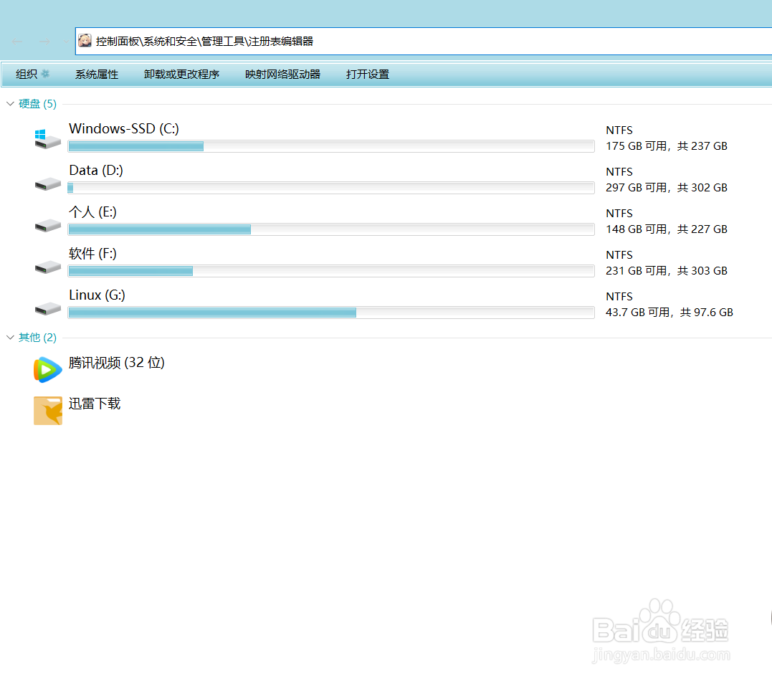Select the 个人 (E:) drive icon
Image resolution: width=772 pixels, height=681 pixels.
tap(48, 226)
